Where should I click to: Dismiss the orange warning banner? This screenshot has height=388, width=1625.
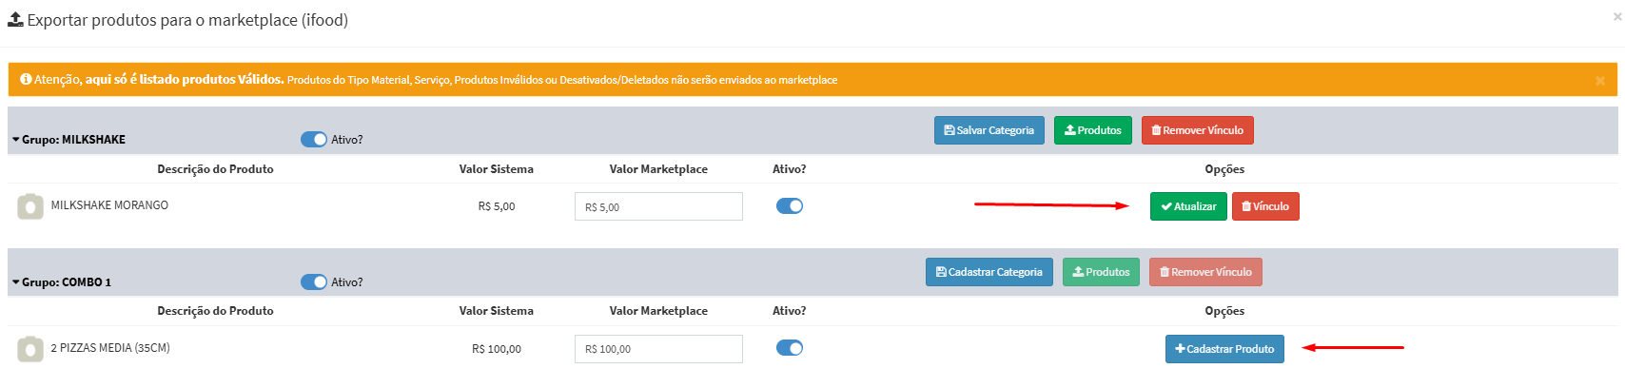click(1600, 81)
